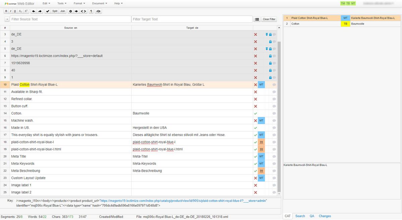Click comment bubble on row 14
402x220 pixels.
click(274, 114)
